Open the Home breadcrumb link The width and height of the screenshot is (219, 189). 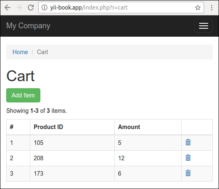[20, 52]
